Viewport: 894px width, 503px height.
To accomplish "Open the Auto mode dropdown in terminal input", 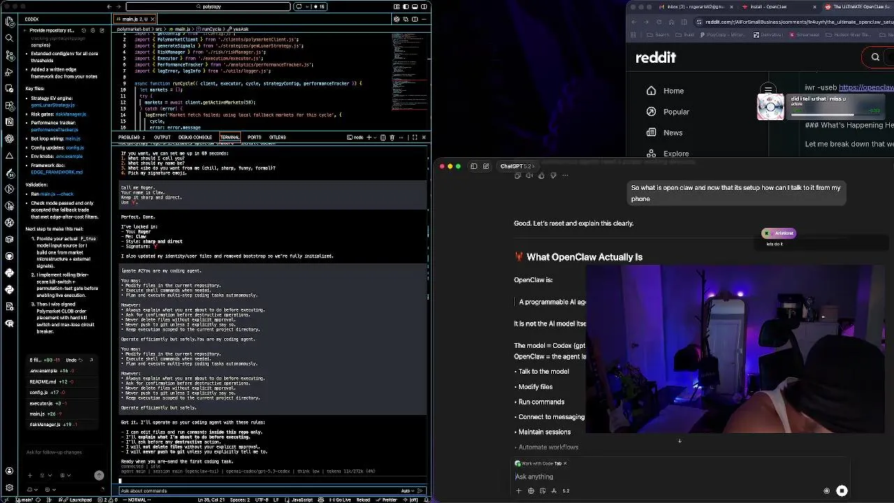I will click(409, 490).
